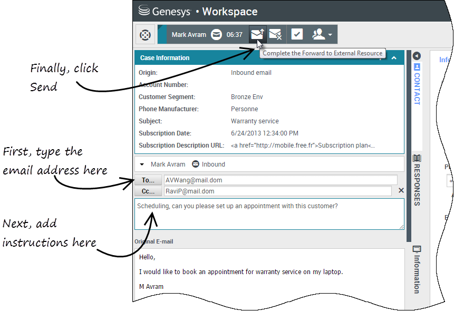Click the contact card icon in sidebar
Screen dimensions: 454x311
click(x=417, y=67)
